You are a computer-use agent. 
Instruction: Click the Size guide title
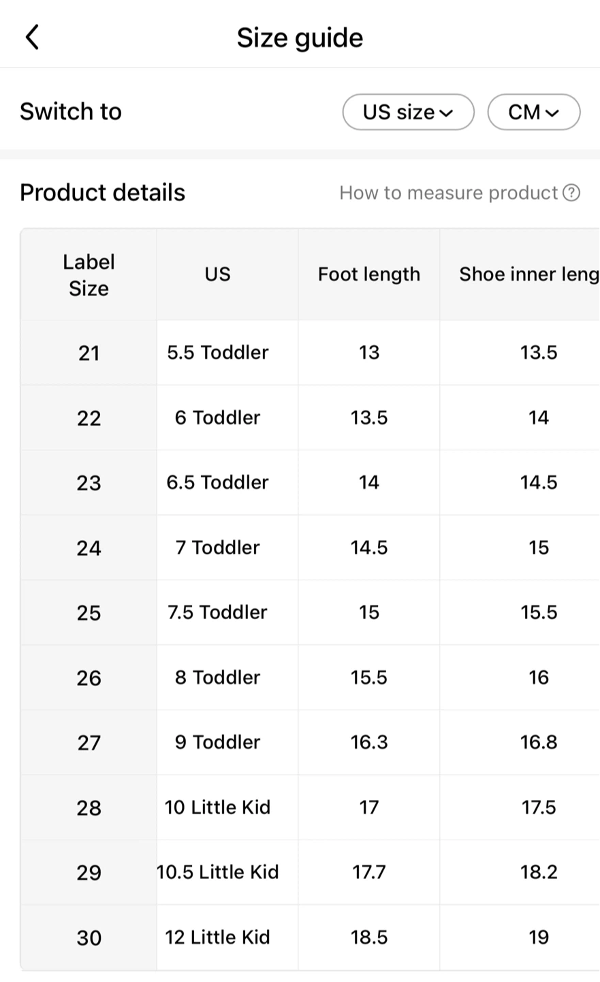point(300,38)
